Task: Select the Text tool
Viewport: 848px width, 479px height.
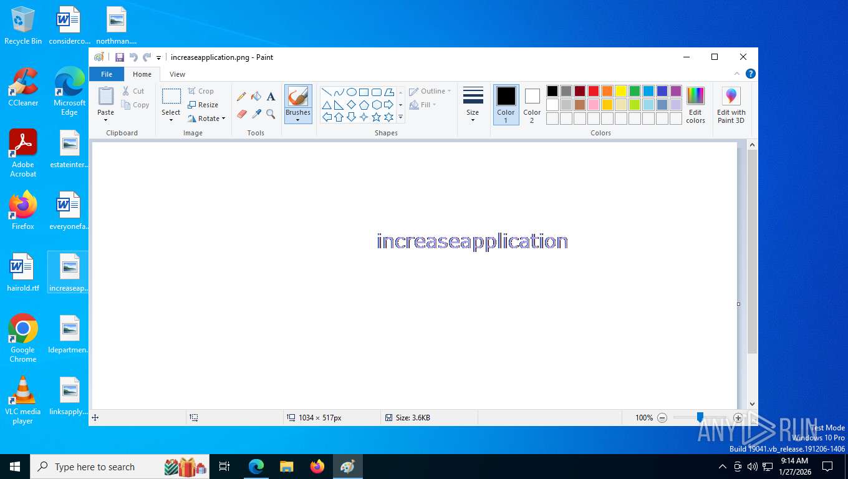Action: click(271, 97)
